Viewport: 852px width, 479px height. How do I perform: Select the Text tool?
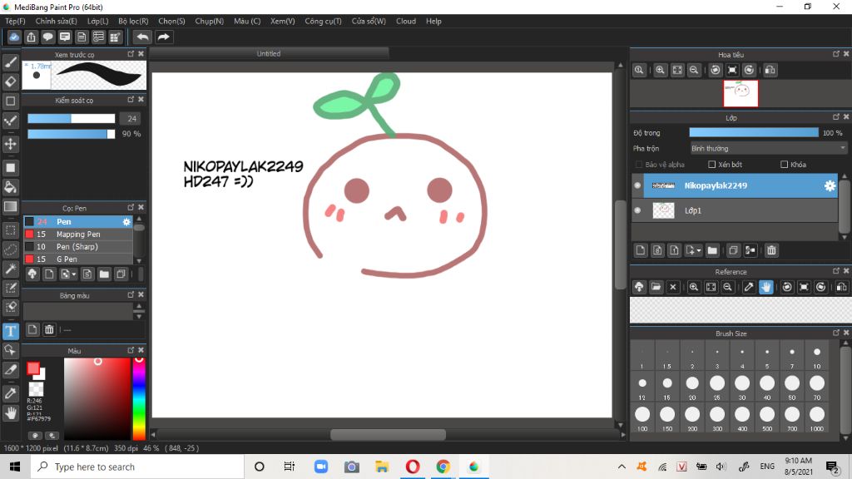click(x=10, y=331)
